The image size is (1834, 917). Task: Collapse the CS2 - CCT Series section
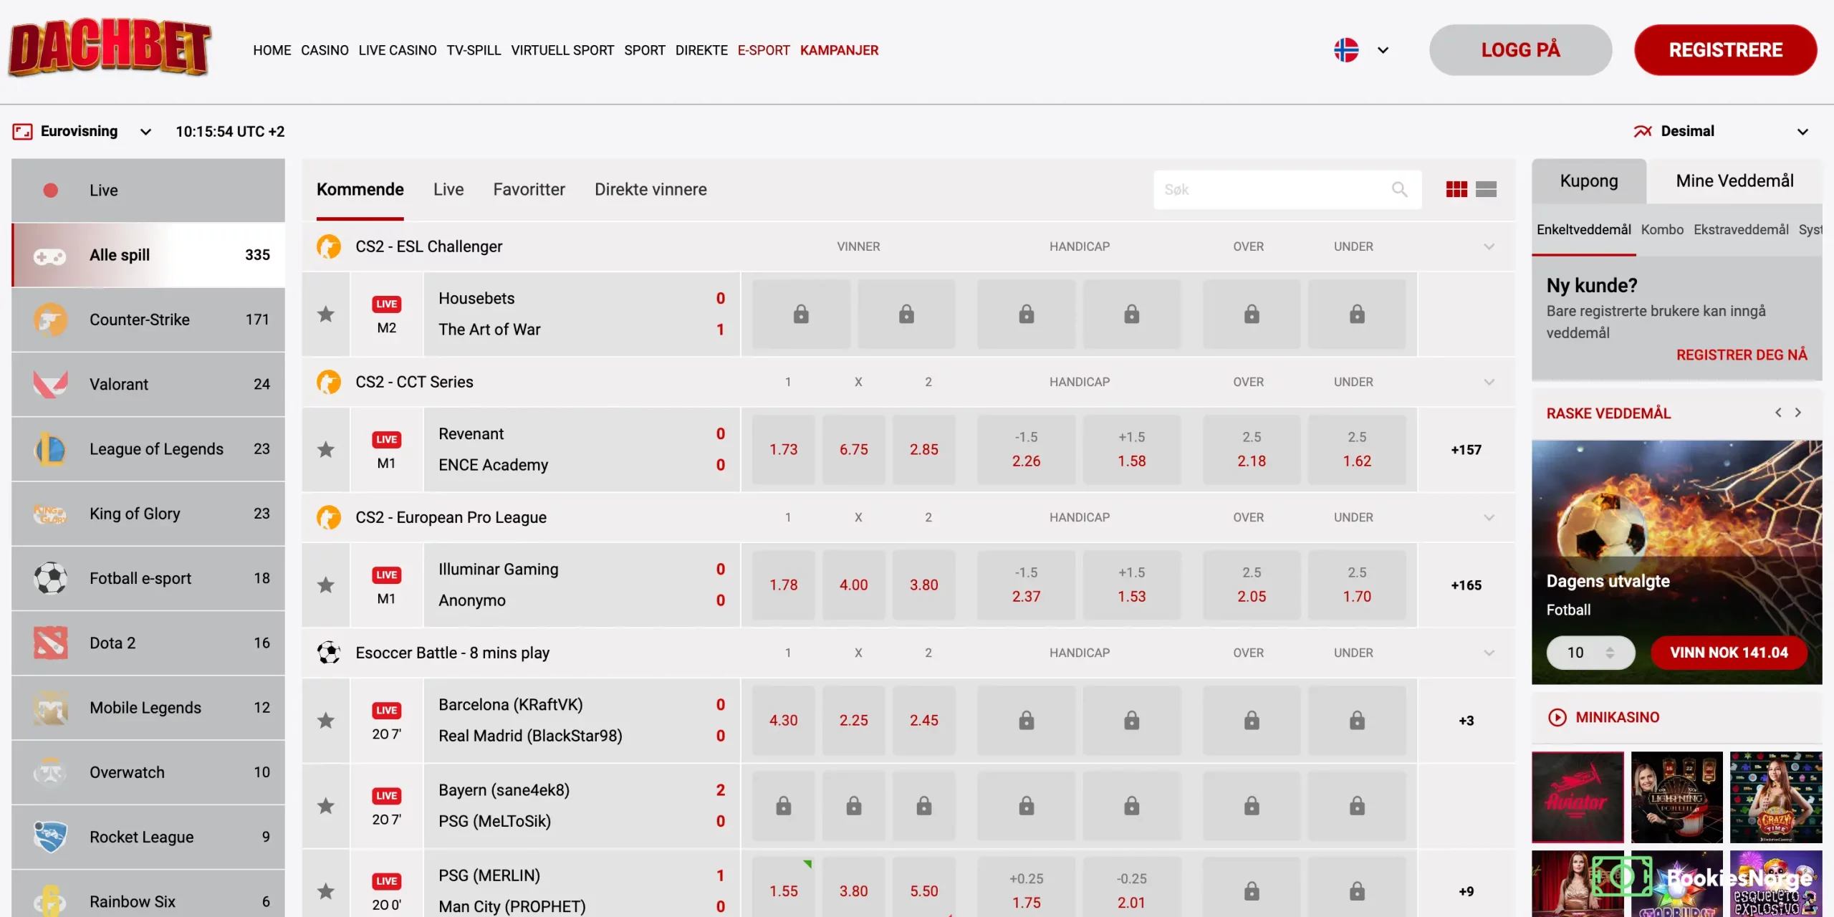coord(1489,382)
